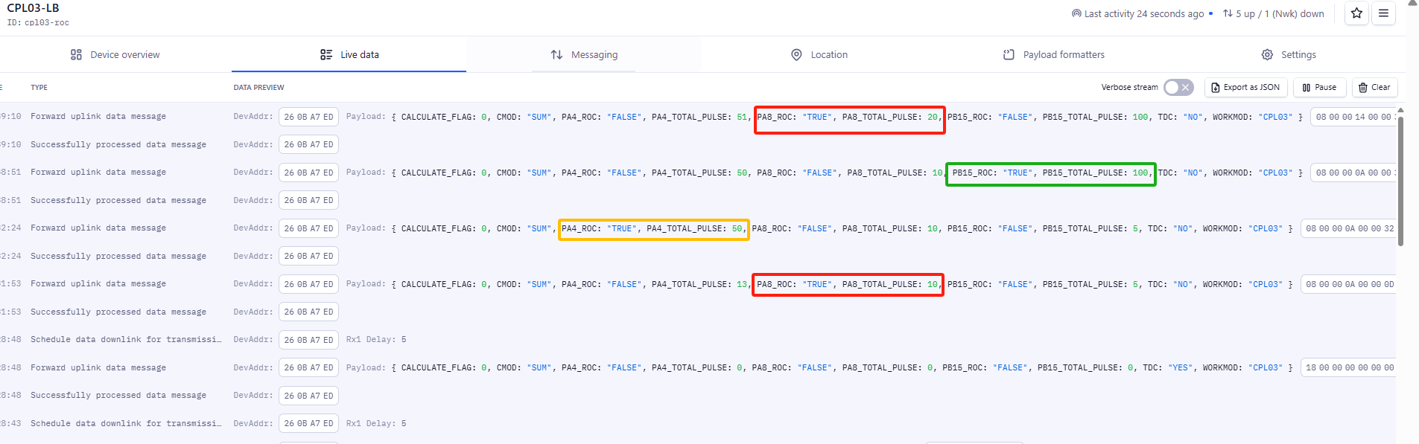
Task: Click the Live data list icon
Action: tap(326, 55)
